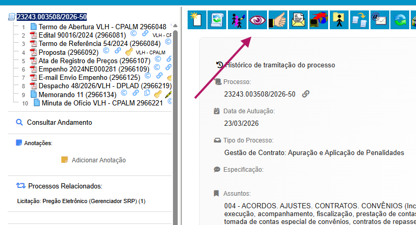This screenshot has width=416, height=225.
Task: Click Enviar Processo envelope icon
Action: click(x=298, y=20)
